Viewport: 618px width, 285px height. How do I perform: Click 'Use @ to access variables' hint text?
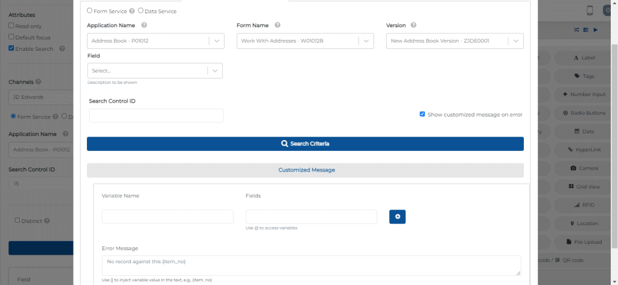point(272,228)
